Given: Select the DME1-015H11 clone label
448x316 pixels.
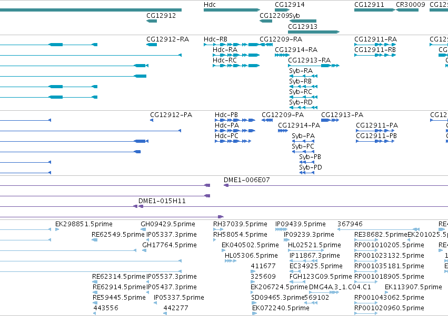Looking at the screenshot, I should click(162, 201).
